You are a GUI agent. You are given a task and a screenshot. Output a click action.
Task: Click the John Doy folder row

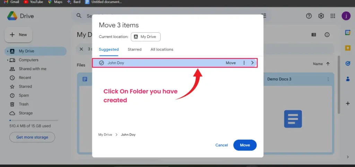pos(156,63)
